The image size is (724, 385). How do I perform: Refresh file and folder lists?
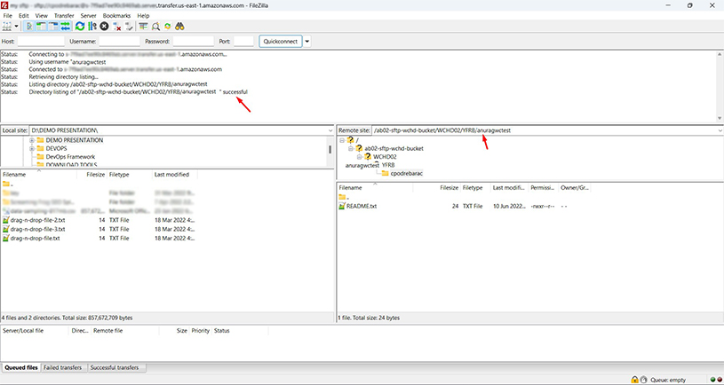pos(80,27)
